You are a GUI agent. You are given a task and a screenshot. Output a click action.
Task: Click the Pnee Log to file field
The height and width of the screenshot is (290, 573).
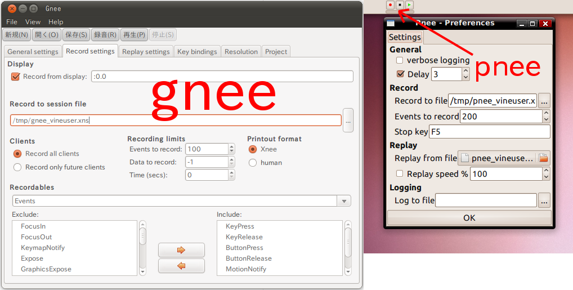point(486,200)
